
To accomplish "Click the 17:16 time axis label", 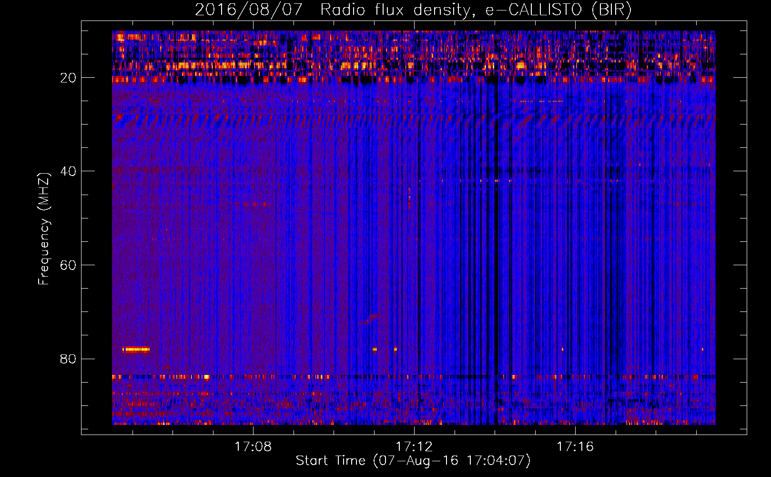I will tap(575, 446).
